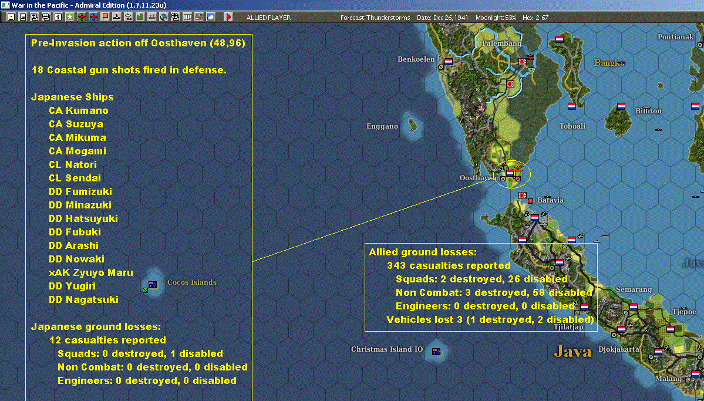This screenshot has width=704, height=401.
Task: Select Australian flag at Christmas Island IO
Action: pos(436,352)
